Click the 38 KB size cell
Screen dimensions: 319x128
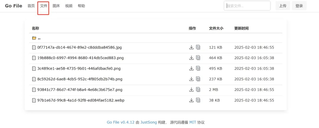[214, 100]
